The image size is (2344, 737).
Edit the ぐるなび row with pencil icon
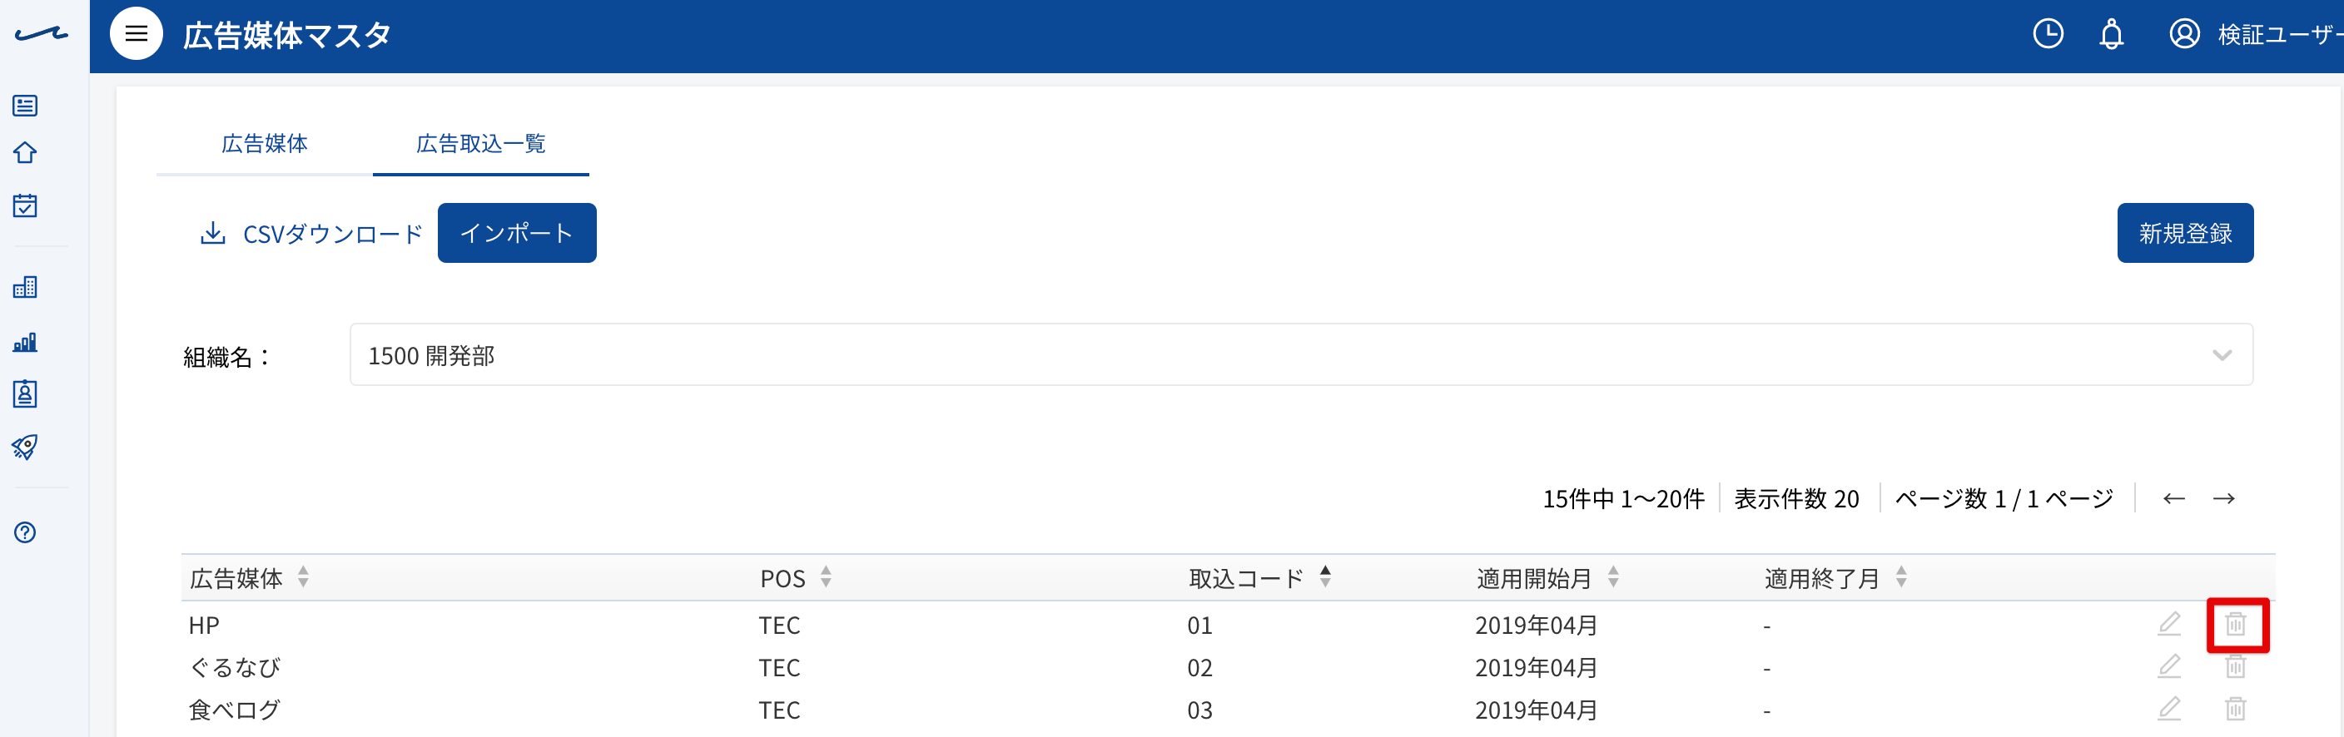pyautogui.click(x=2169, y=666)
